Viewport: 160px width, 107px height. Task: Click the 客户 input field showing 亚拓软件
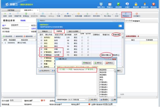point(20,25)
